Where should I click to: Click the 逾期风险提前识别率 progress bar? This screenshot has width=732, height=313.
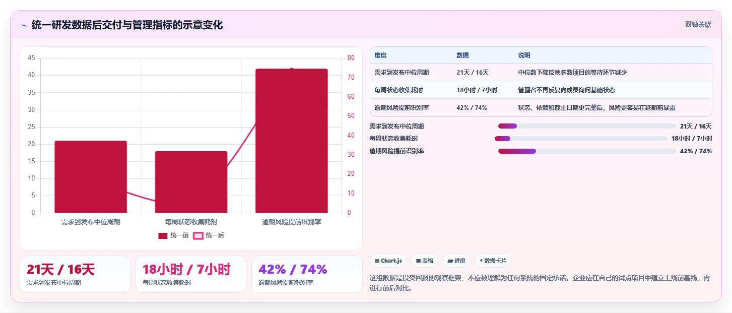tap(587, 151)
